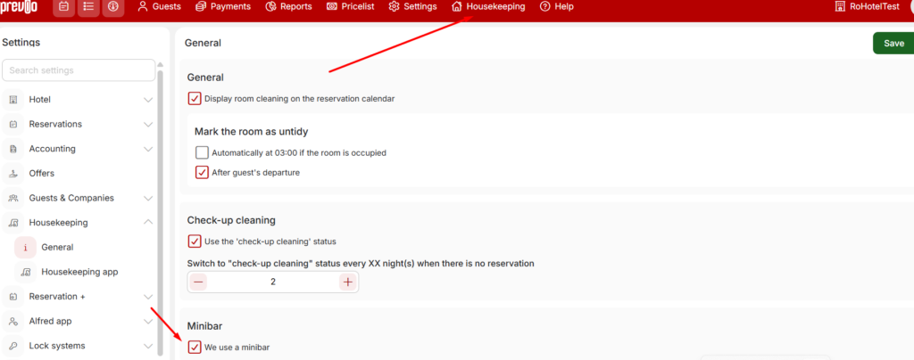The image size is (914, 360).
Task: Collapse the Housekeeping settings section
Action: point(149,222)
